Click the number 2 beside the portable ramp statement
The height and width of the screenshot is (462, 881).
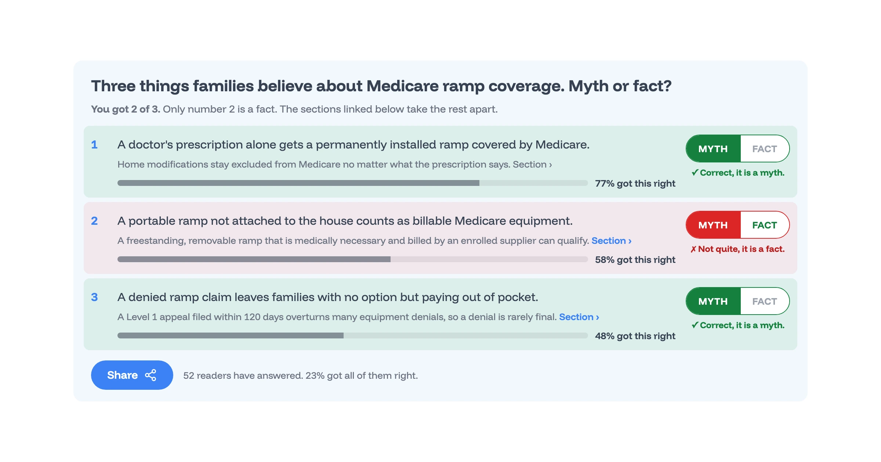tap(94, 221)
